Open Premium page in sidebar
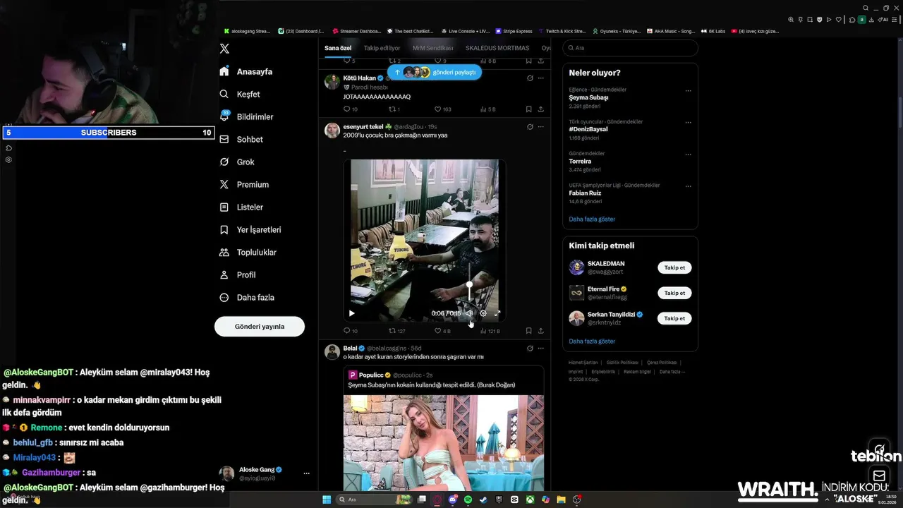 pyautogui.click(x=244, y=184)
